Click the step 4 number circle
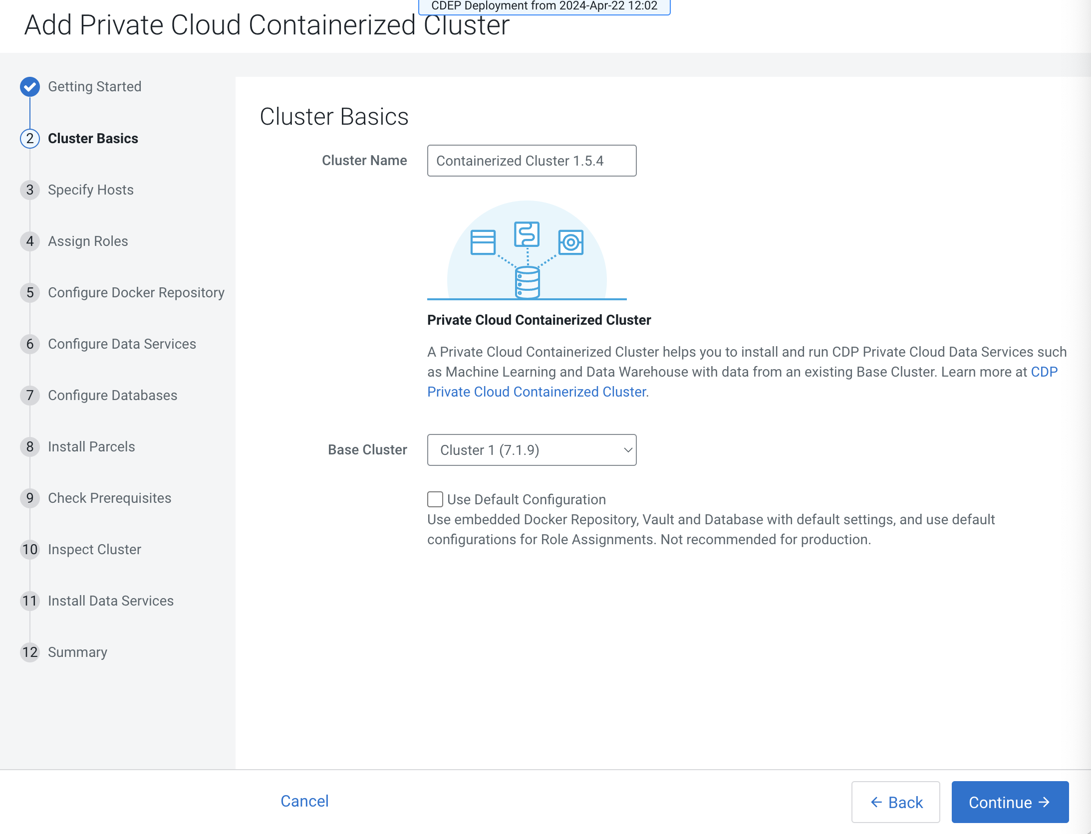The height and width of the screenshot is (834, 1091). coord(30,241)
